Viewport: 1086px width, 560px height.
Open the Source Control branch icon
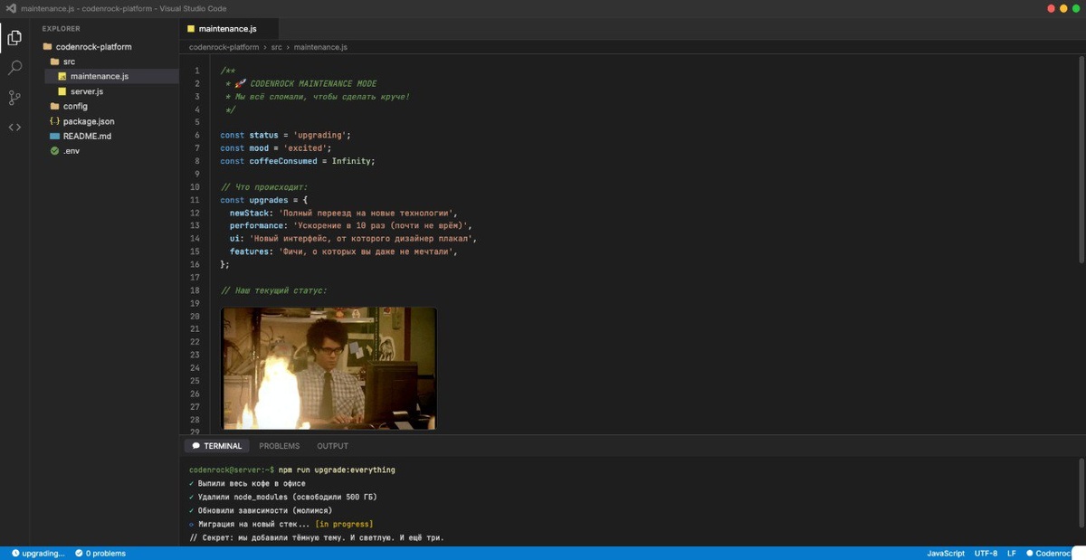pos(14,98)
